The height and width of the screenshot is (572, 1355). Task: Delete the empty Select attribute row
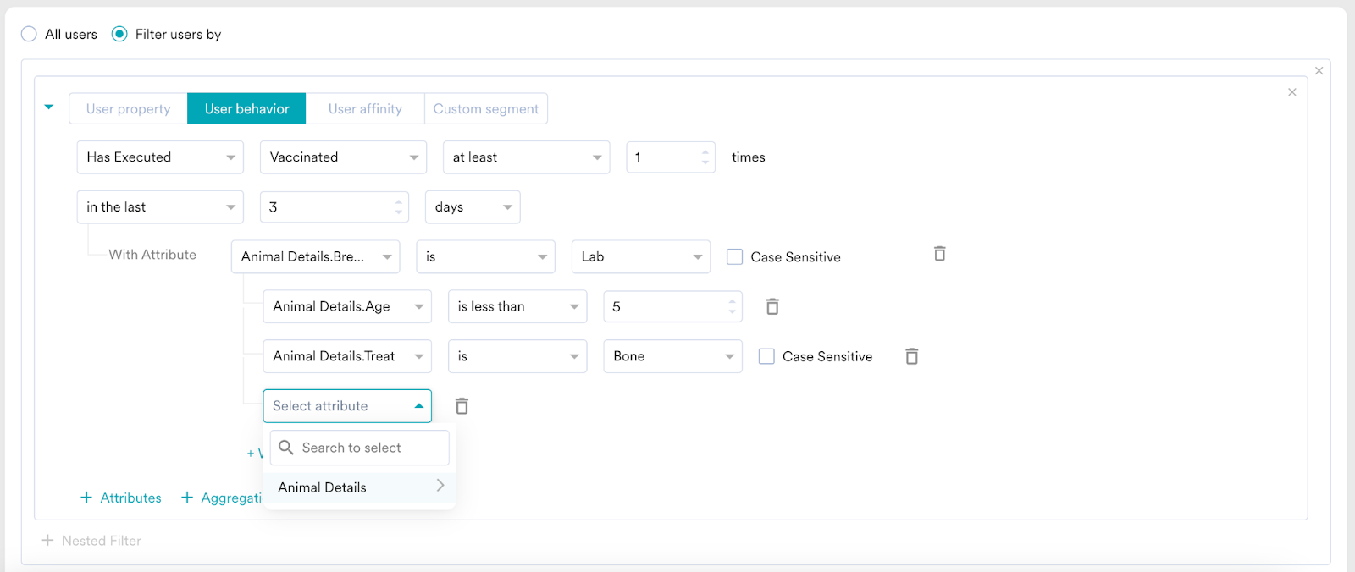pyautogui.click(x=462, y=406)
